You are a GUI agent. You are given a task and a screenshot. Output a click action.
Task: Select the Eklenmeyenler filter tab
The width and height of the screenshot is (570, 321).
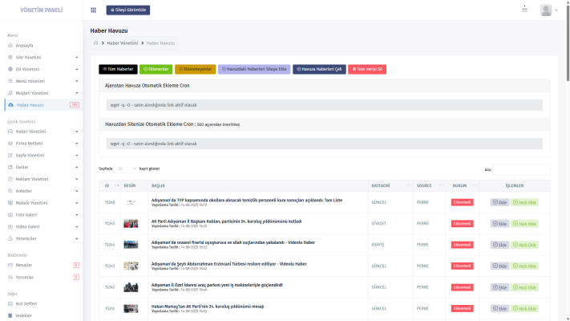[195, 70]
